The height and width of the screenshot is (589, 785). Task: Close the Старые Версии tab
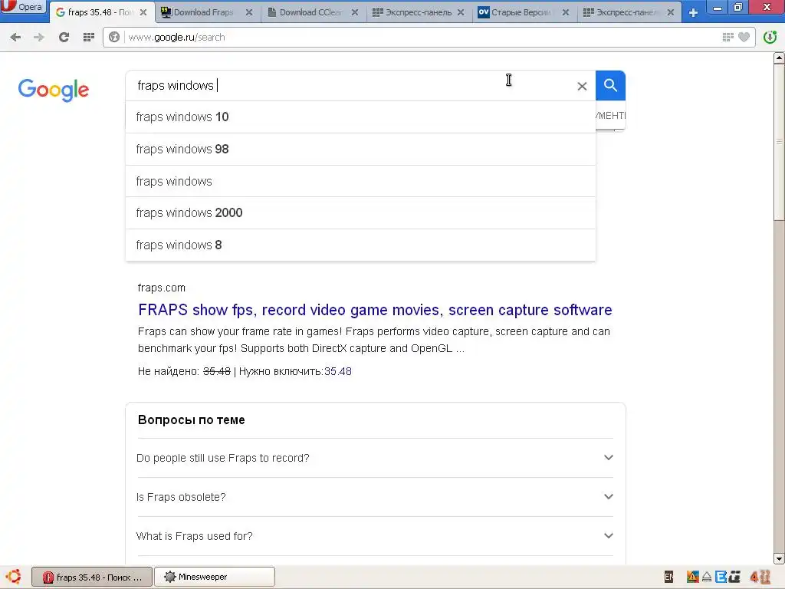point(566,12)
